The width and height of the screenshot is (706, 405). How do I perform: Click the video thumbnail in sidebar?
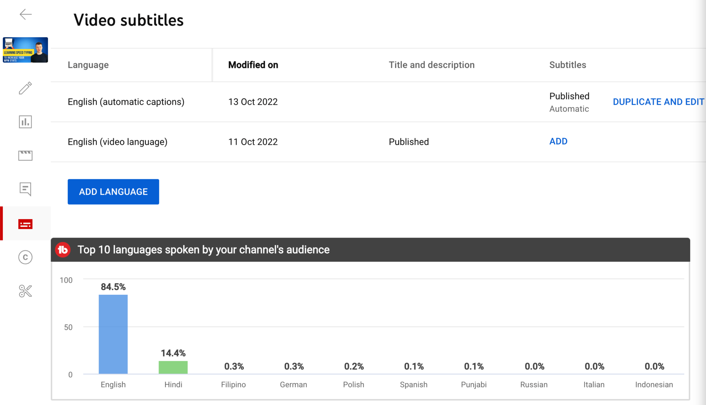26,50
